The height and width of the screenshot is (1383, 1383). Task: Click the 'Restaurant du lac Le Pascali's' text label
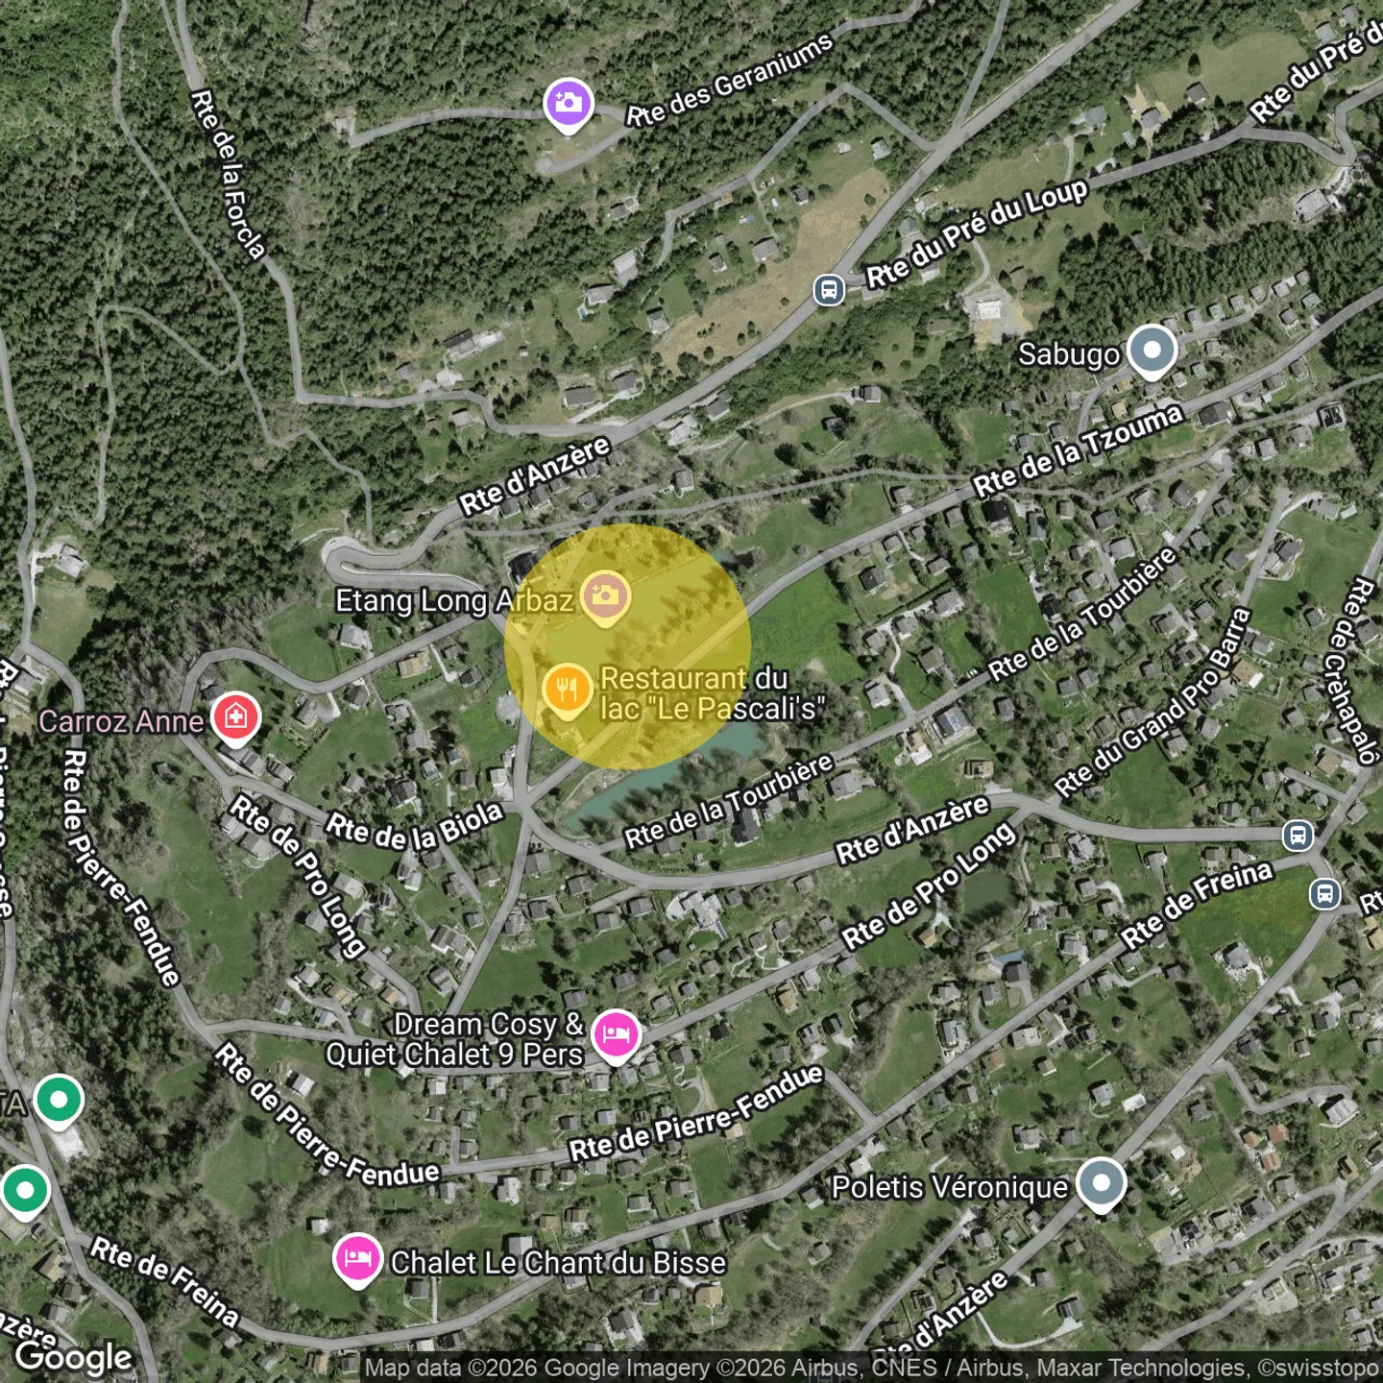coord(710,693)
